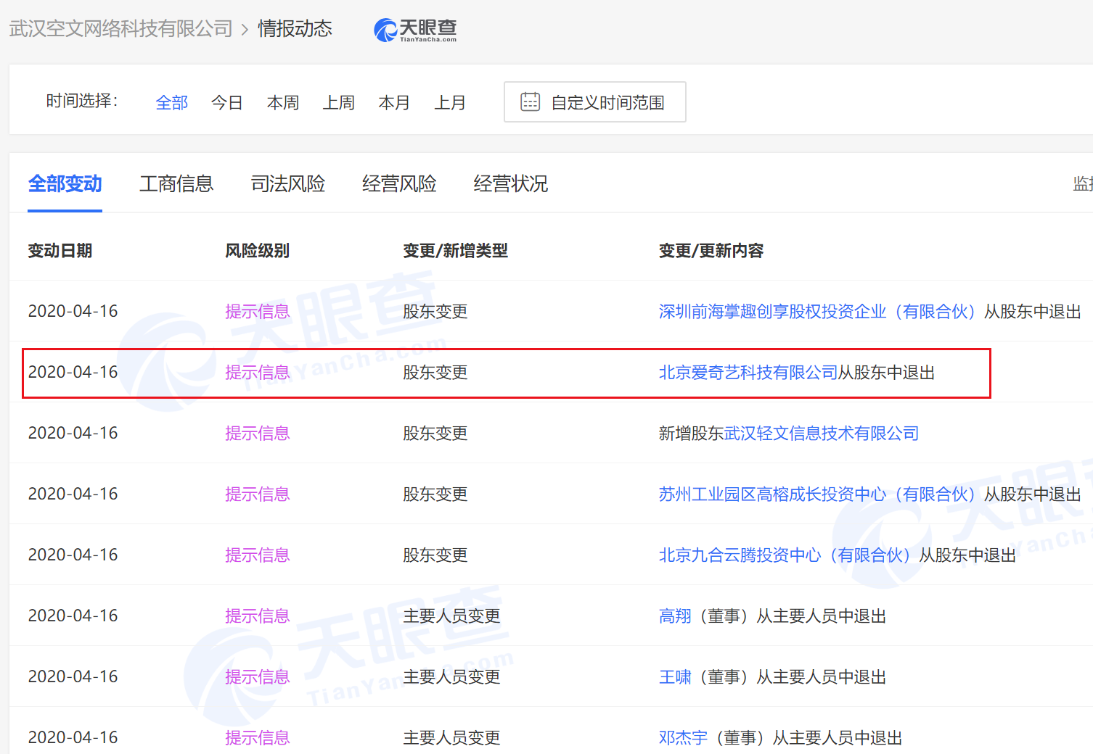Click the 变更/更新内容 column header
This screenshot has height=754, width=1093.
click(711, 251)
